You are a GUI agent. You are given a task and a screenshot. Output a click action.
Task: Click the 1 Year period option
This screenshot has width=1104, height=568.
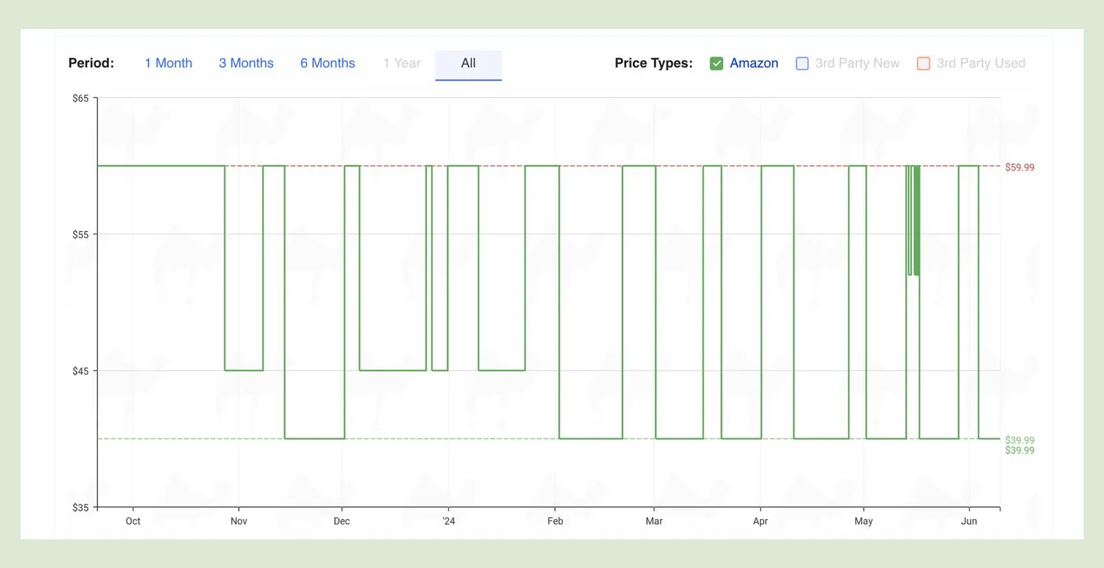click(402, 63)
